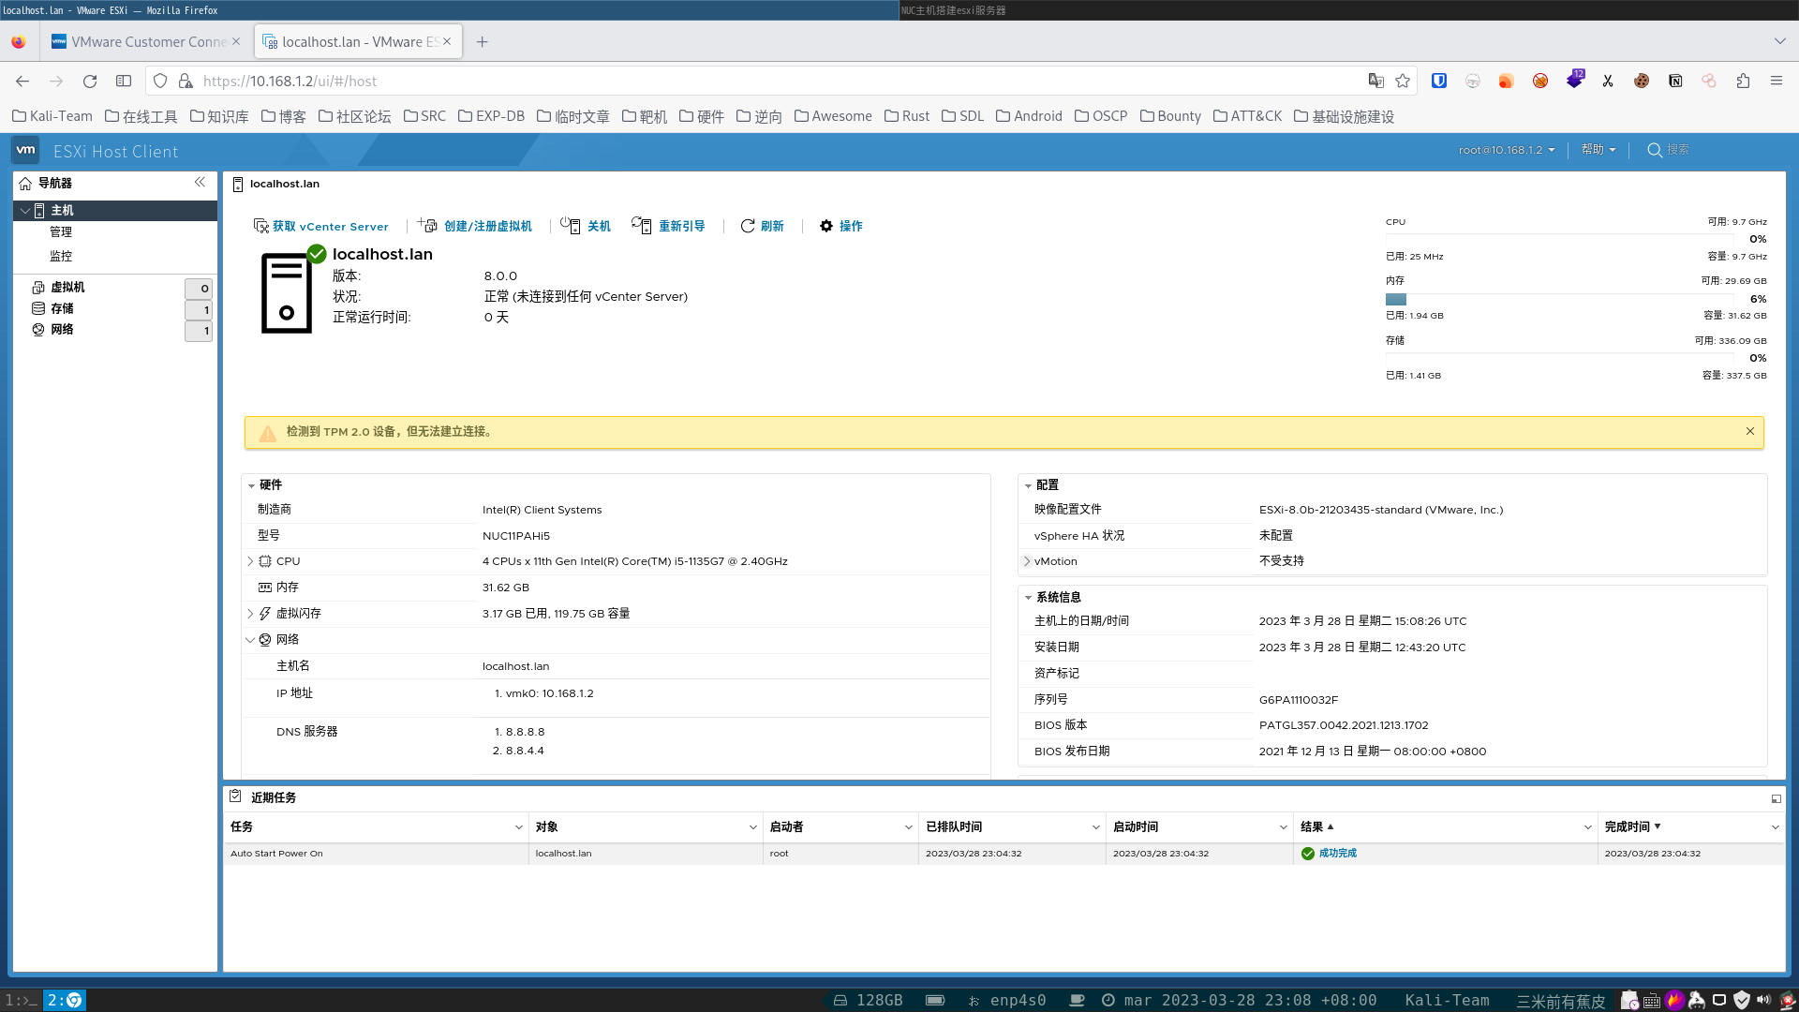This screenshot has height=1012, width=1799.
Task: Click workspace 2 in status bar
Action: 65,1000
